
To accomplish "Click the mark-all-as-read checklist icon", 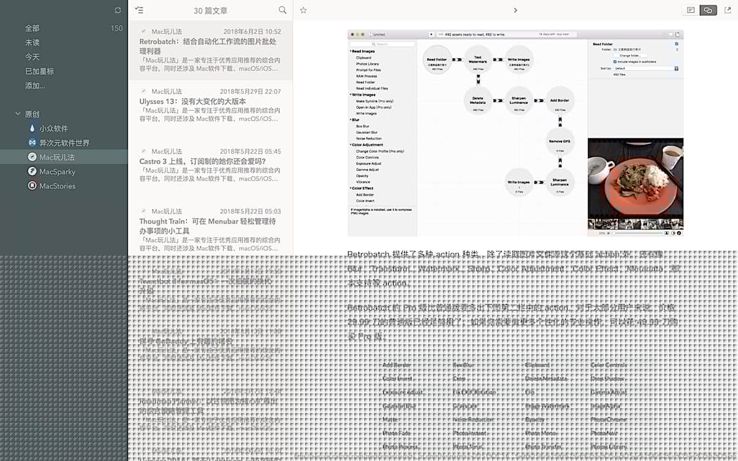I will (x=139, y=10).
